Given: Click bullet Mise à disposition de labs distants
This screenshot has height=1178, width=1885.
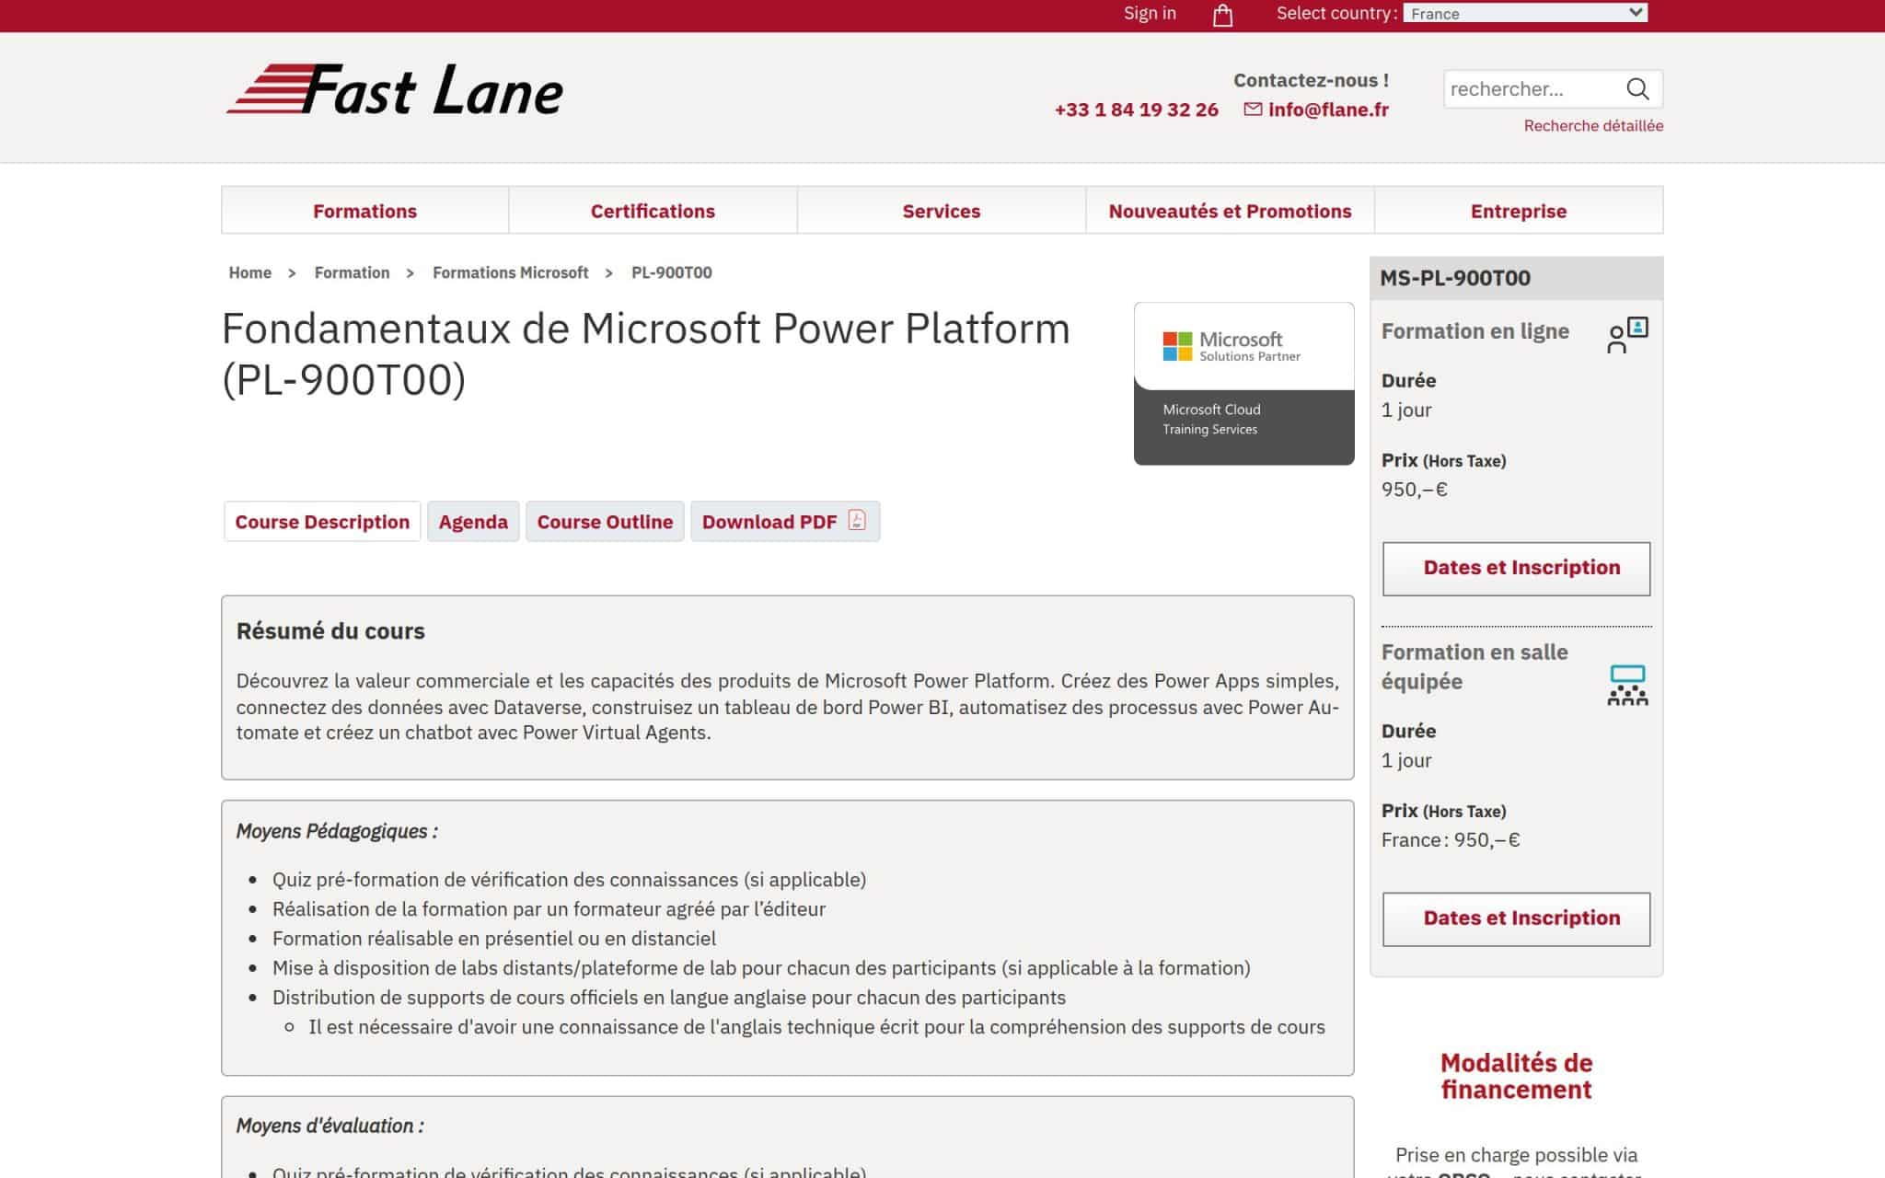Looking at the screenshot, I should (x=761, y=967).
